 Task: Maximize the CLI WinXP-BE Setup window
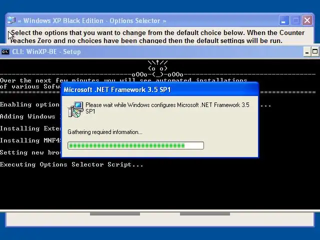pyautogui.click(x=315, y=52)
